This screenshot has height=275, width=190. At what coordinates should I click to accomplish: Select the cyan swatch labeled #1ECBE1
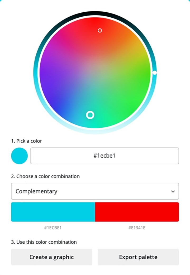(x=53, y=211)
